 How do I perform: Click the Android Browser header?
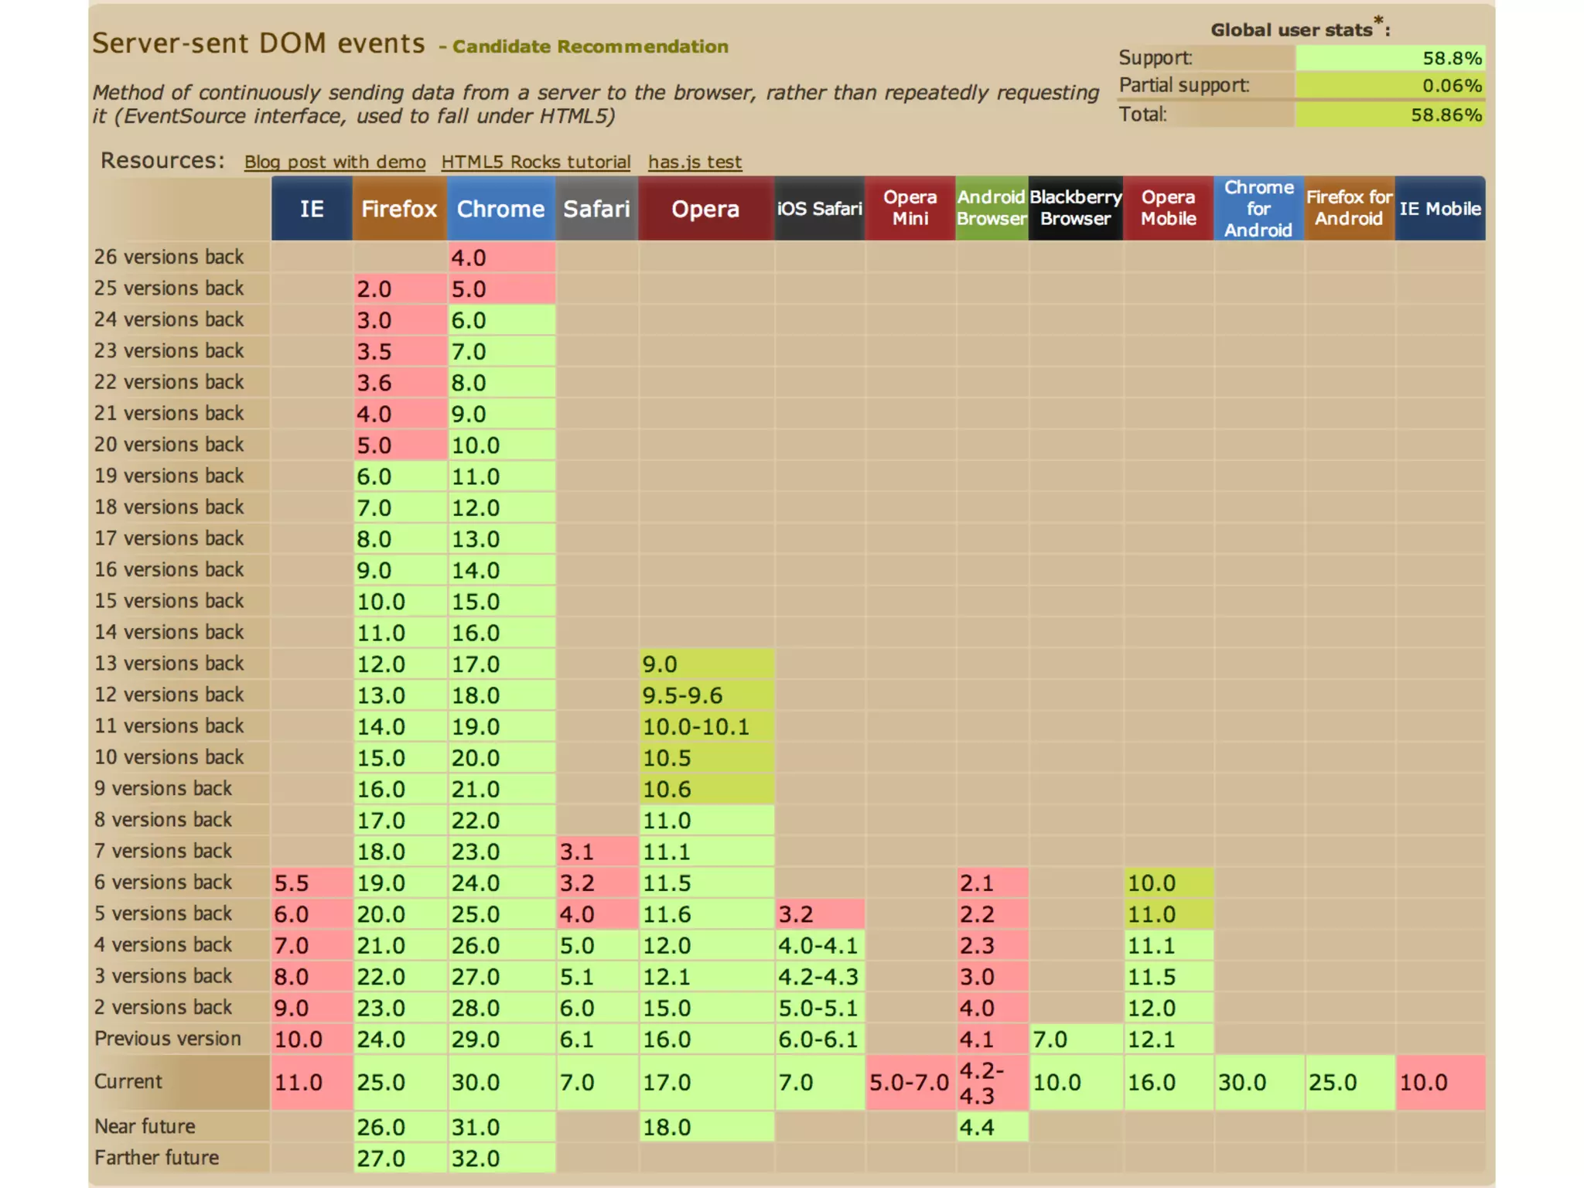(x=991, y=209)
